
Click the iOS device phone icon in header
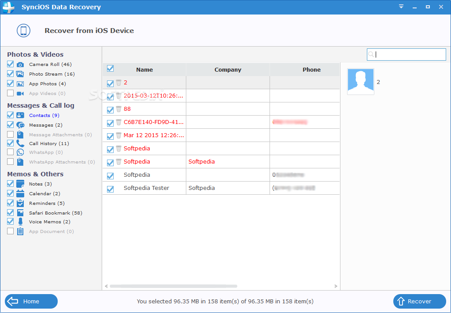tap(23, 30)
